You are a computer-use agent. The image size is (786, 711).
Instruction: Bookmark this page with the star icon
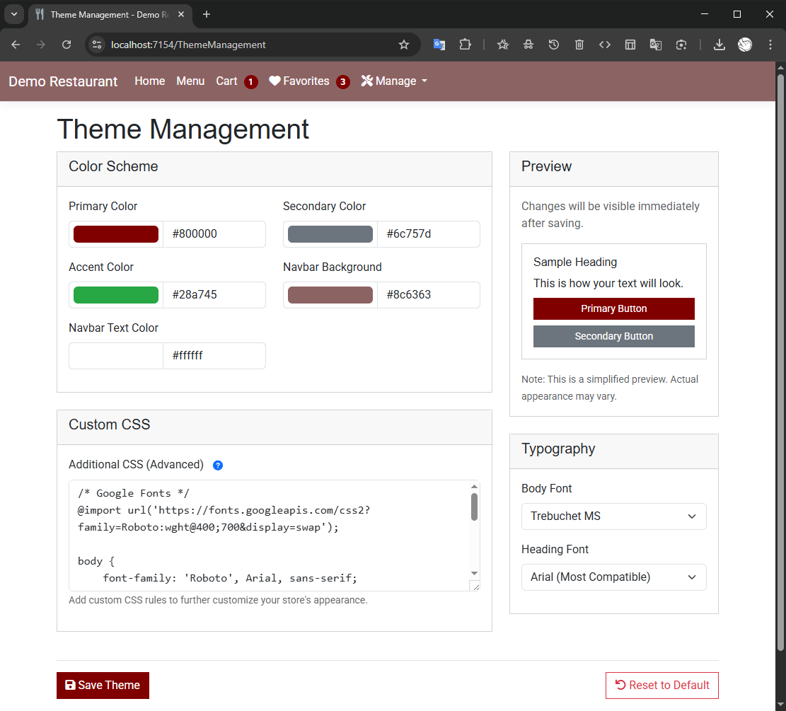pyautogui.click(x=403, y=45)
